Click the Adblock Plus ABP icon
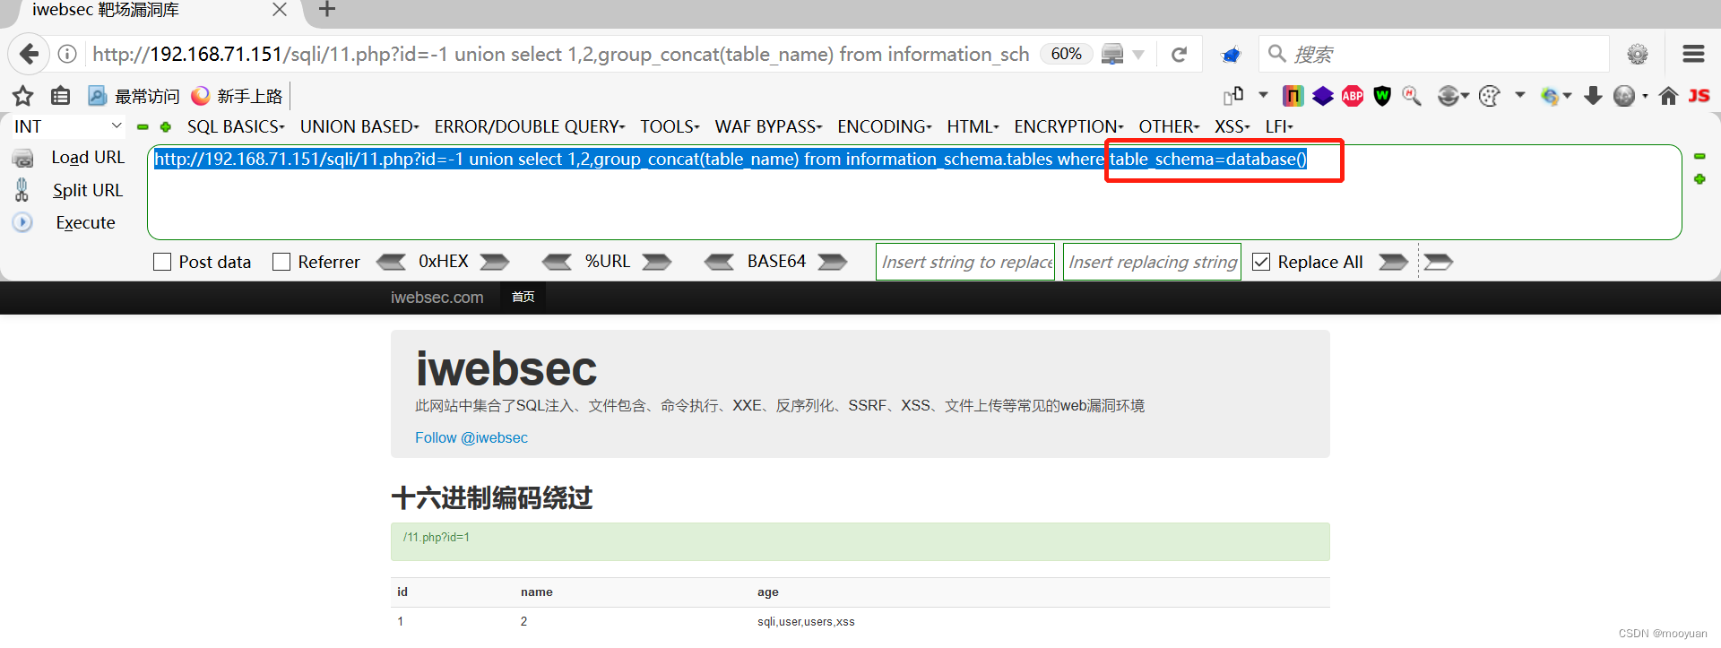This screenshot has width=1721, height=648. [x=1353, y=96]
